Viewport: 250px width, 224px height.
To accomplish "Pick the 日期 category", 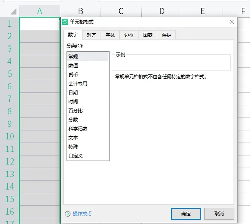I will (x=88, y=92).
